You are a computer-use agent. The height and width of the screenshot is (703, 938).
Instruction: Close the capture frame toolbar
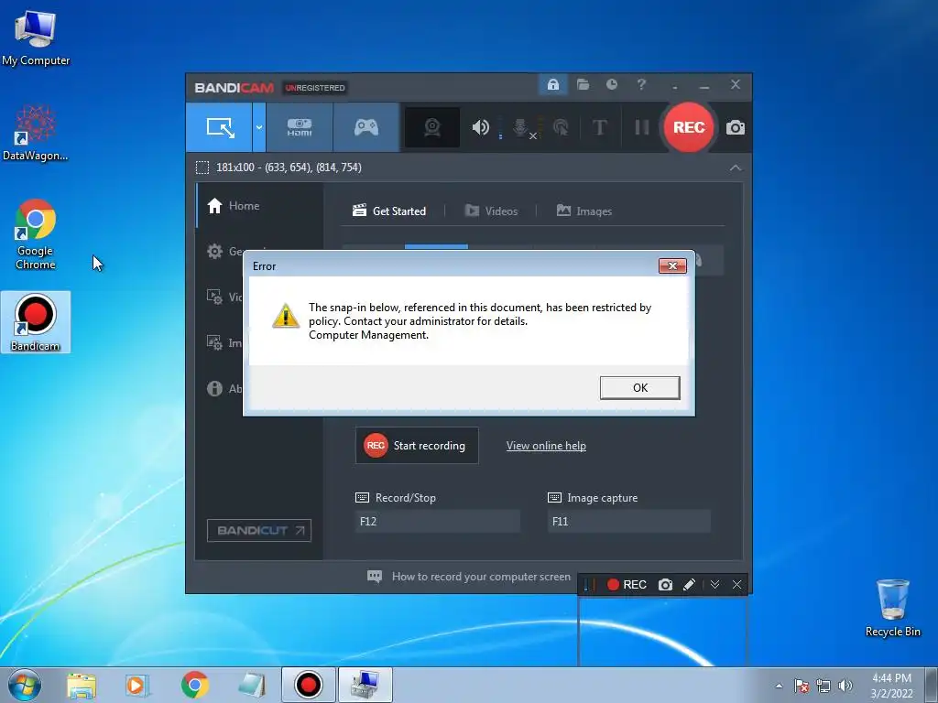(x=737, y=585)
